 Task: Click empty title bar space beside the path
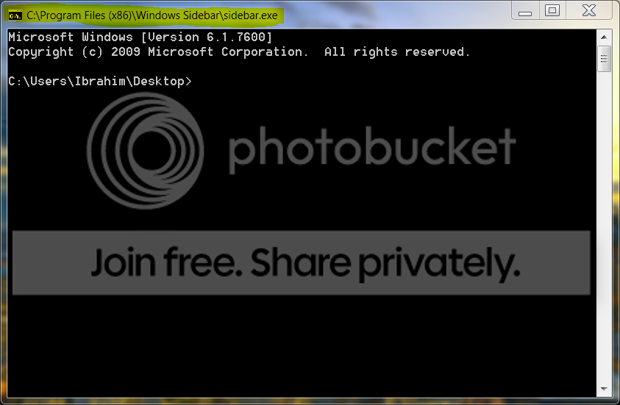(x=396, y=15)
